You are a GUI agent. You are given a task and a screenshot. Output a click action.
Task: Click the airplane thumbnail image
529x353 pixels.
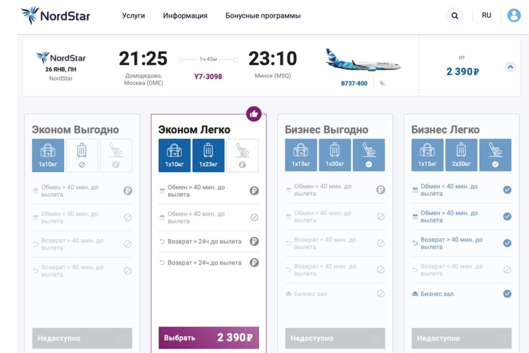click(x=363, y=60)
